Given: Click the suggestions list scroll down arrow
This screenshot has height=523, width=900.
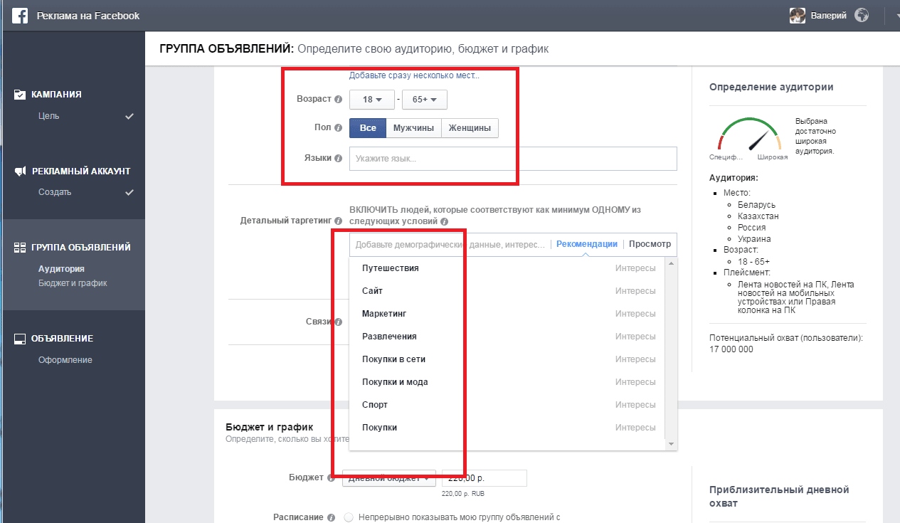Looking at the screenshot, I should [x=670, y=444].
